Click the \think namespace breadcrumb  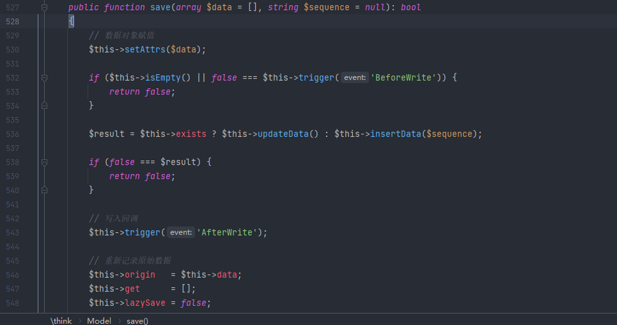coord(61,321)
